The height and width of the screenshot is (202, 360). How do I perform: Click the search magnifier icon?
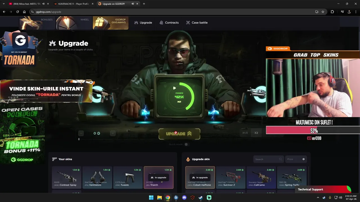click(280, 159)
